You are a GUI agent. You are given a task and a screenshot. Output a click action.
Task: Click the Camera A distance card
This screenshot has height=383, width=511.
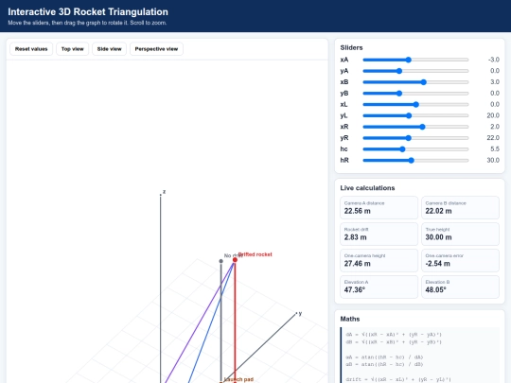coord(379,207)
